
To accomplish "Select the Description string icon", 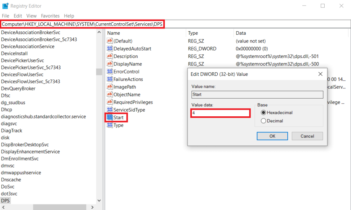I will [109, 56].
